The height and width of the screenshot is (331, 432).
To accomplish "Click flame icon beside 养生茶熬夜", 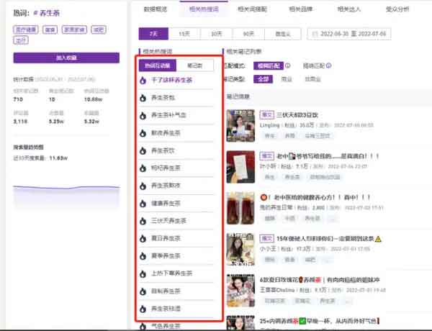I will pyautogui.click(x=143, y=186).
